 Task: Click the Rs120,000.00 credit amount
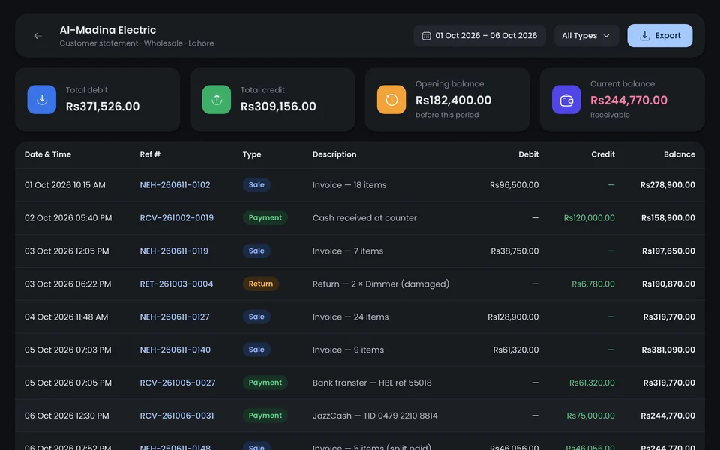click(x=589, y=218)
